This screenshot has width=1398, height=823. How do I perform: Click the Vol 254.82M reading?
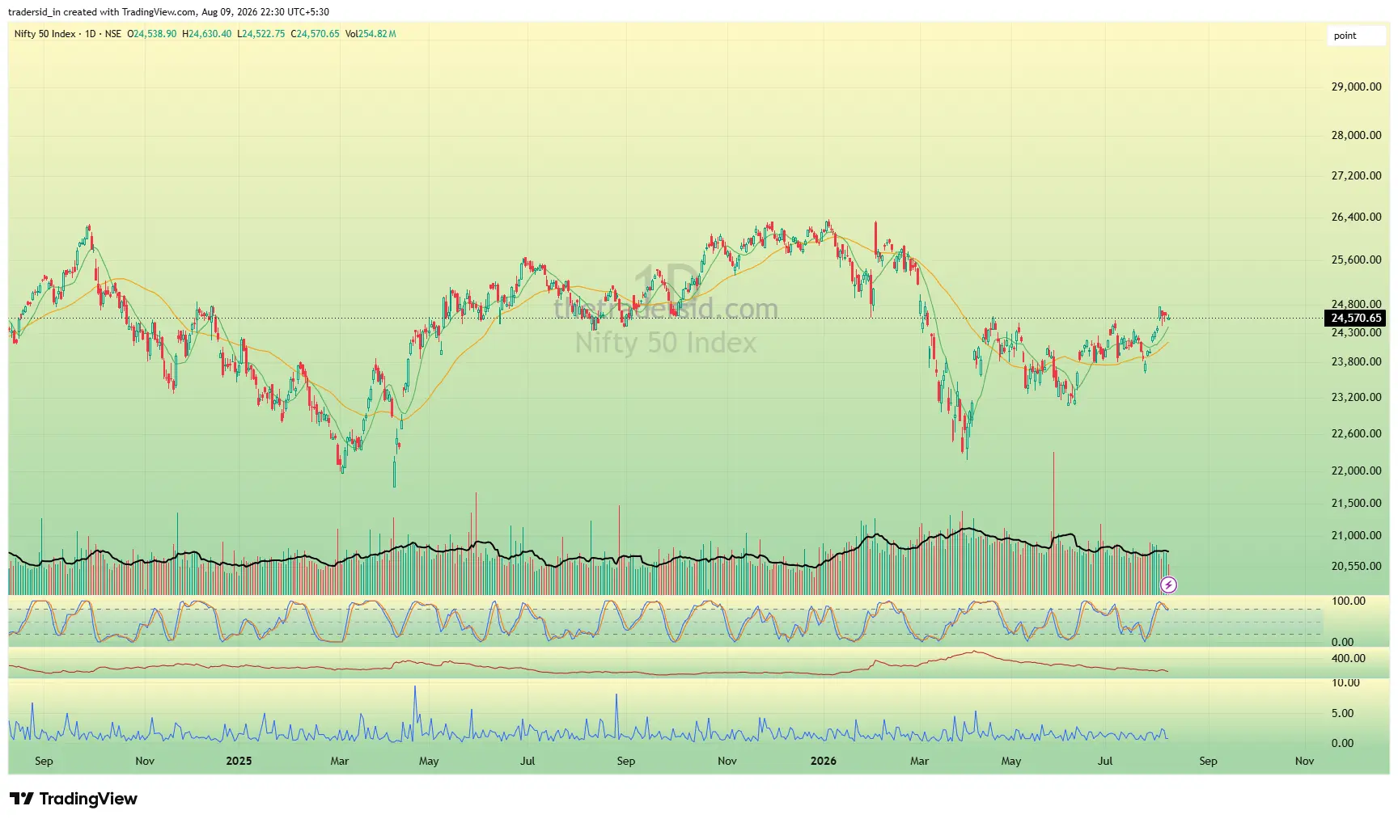(x=371, y=34)
